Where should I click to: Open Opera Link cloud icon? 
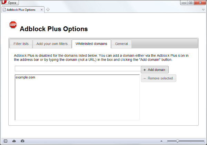point(14,141)
